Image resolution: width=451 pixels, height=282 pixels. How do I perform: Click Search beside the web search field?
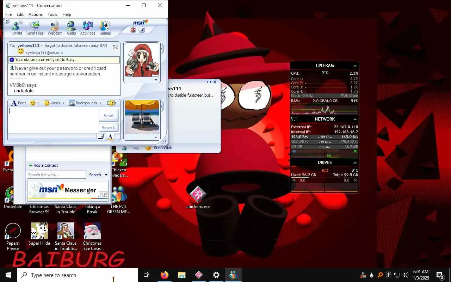pyautogui.click(x=95, y=175)
